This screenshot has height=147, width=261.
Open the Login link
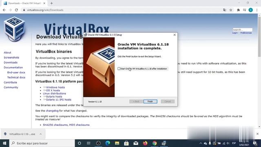[x=235, y=33]
